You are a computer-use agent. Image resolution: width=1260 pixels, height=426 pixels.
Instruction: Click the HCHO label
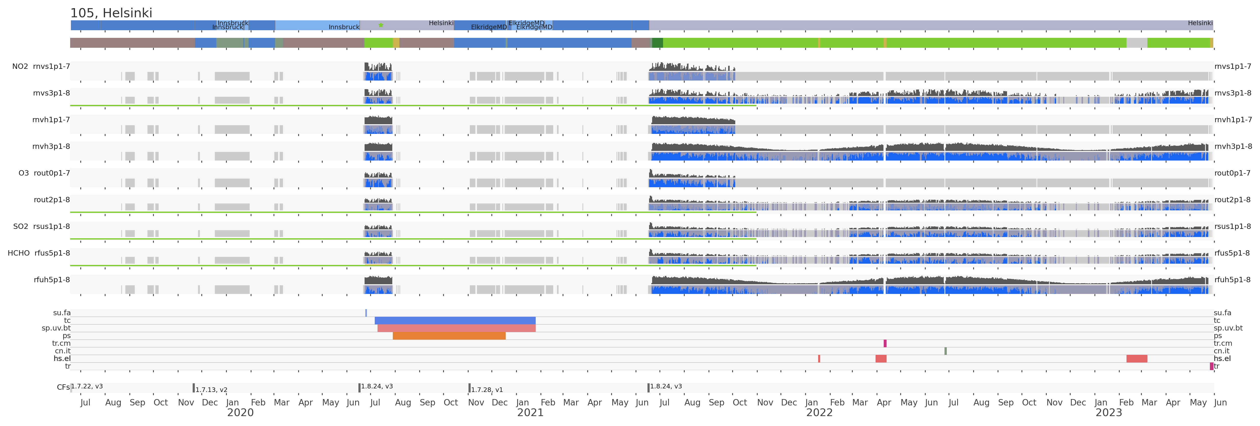(x=19, y=253)
